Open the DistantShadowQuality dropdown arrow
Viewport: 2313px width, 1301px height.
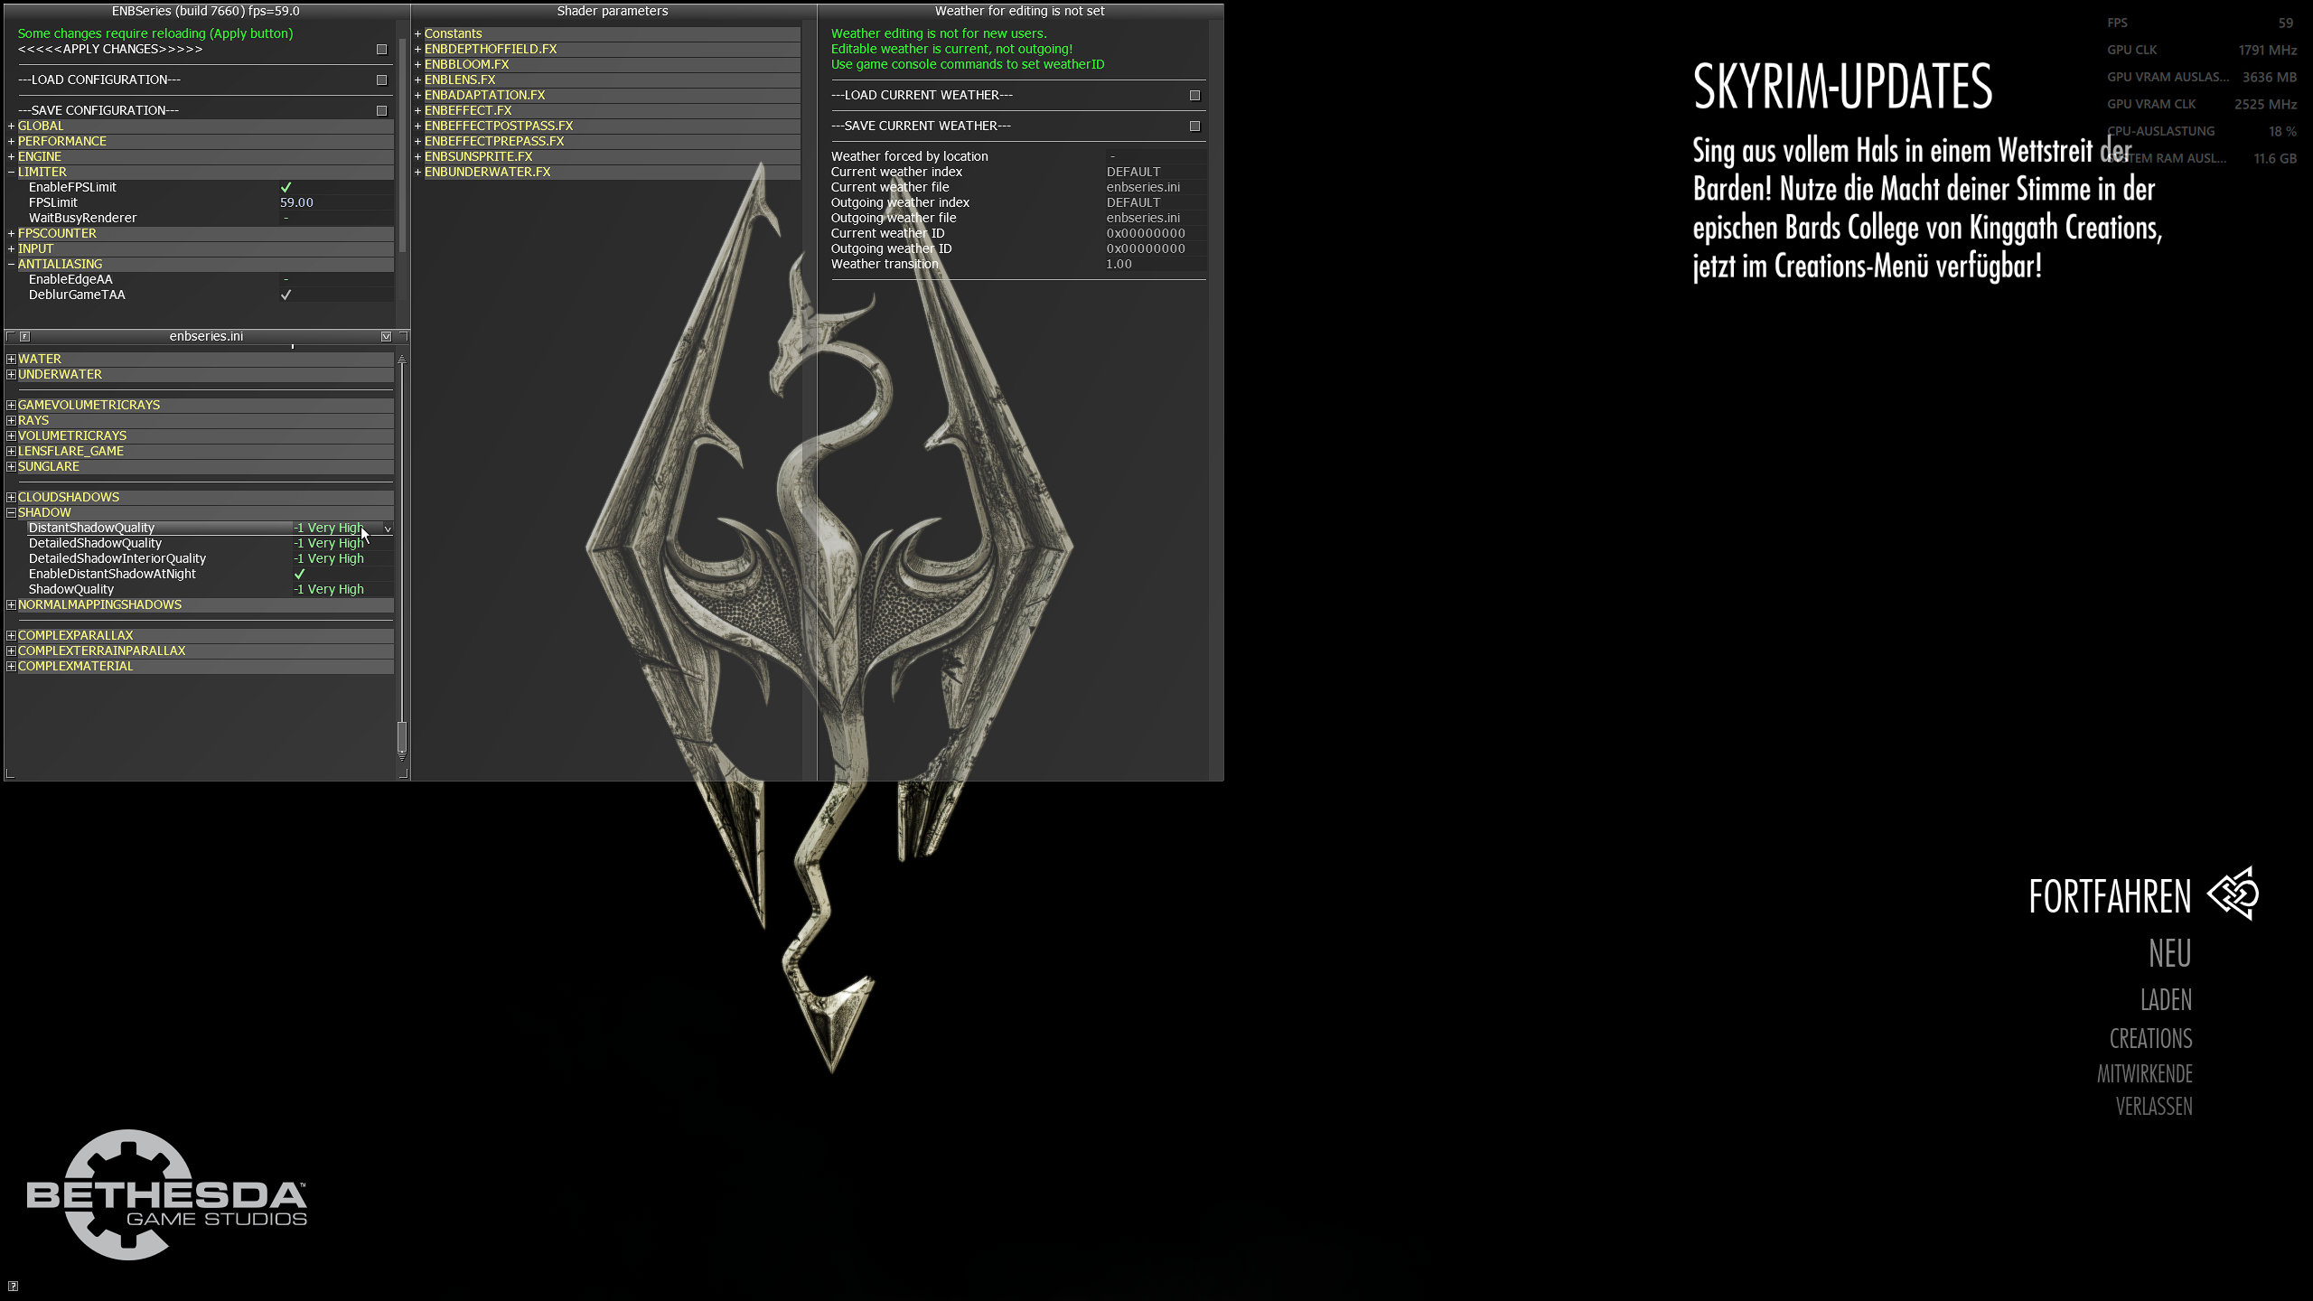[x=388, y=529]
